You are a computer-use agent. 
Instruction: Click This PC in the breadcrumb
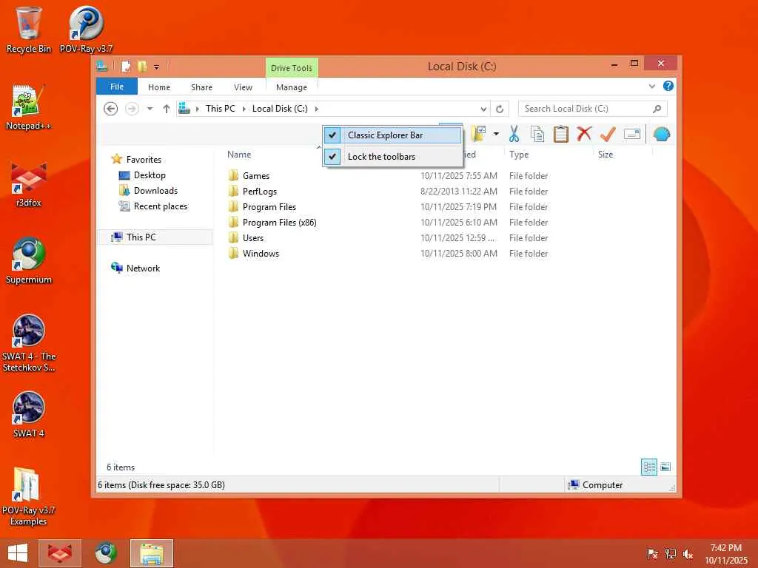pos(220,109)
